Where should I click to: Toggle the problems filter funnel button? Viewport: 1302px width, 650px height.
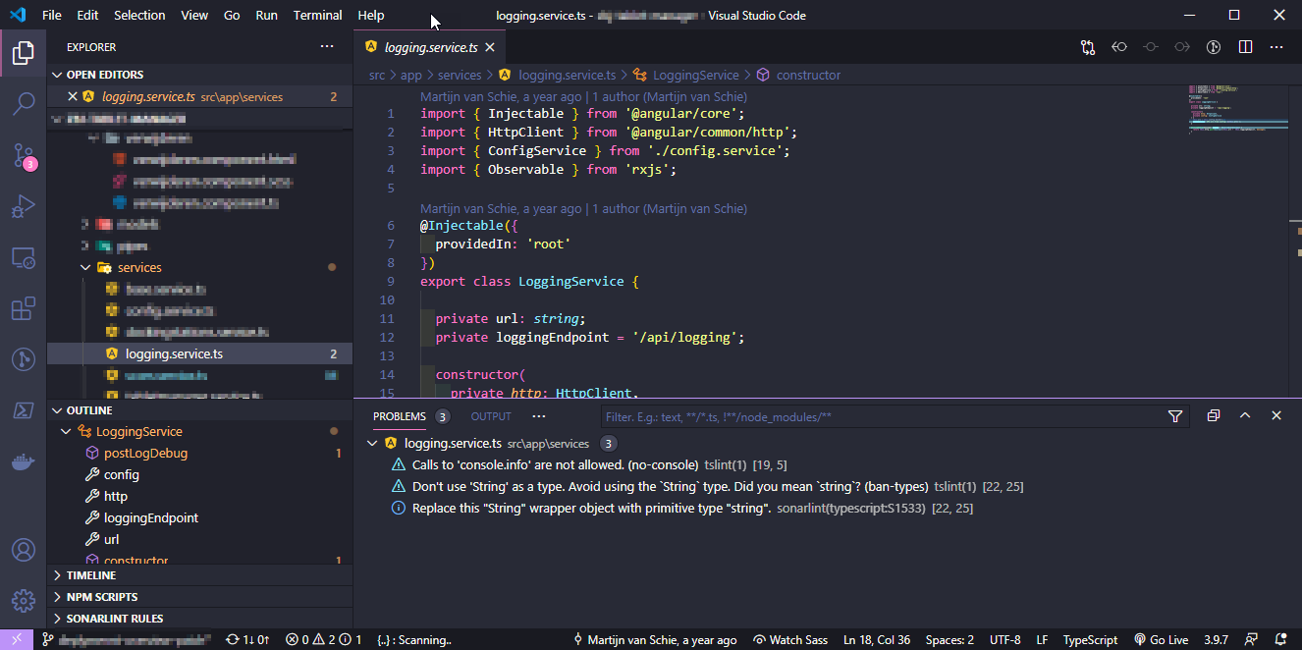tap(1175, 416)
